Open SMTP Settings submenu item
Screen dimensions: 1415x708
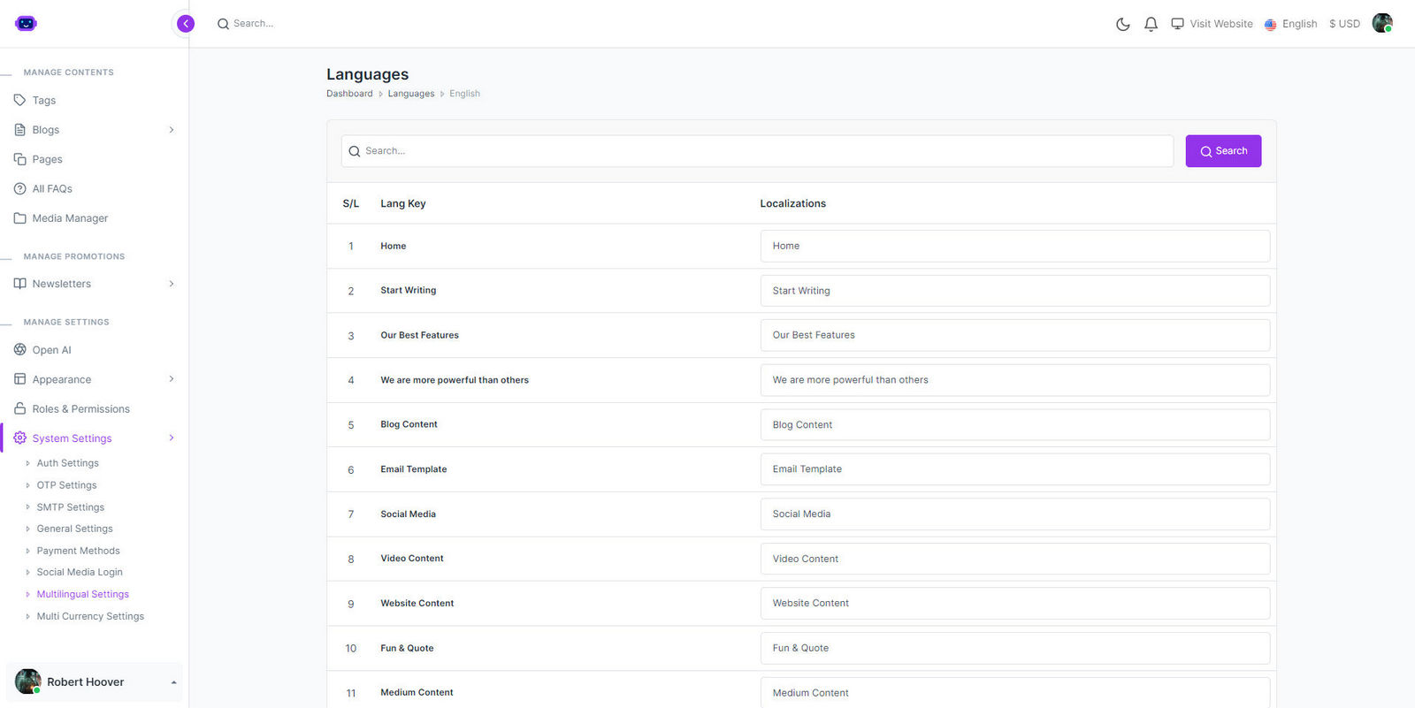point(71,507)
